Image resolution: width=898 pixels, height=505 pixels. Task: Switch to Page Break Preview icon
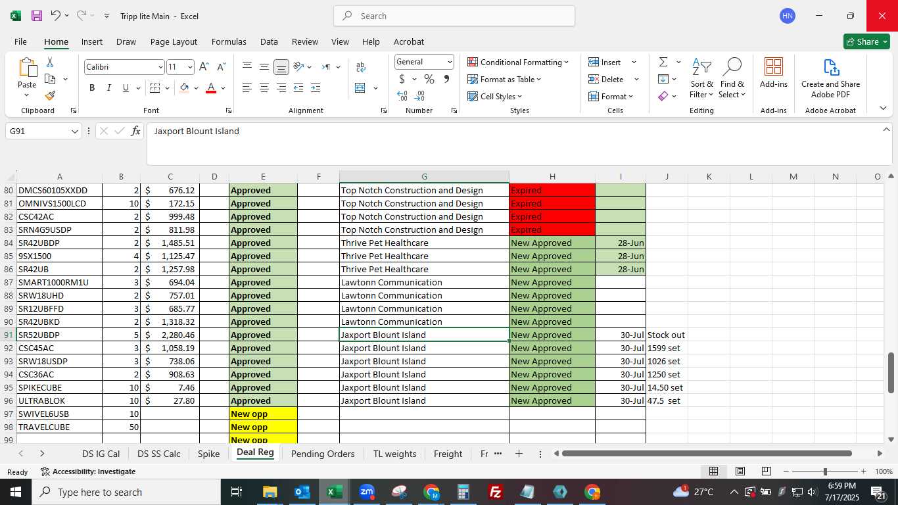coord(767,471)
